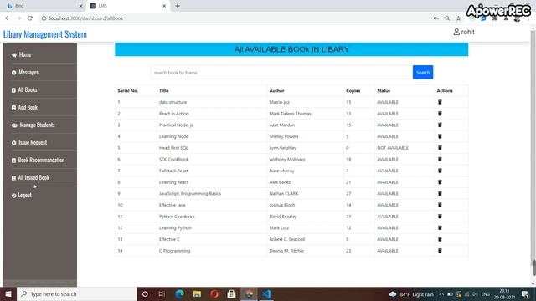536x301 pixels.
Task: Delete the C Programming book
Action: (x=440, y=251)
